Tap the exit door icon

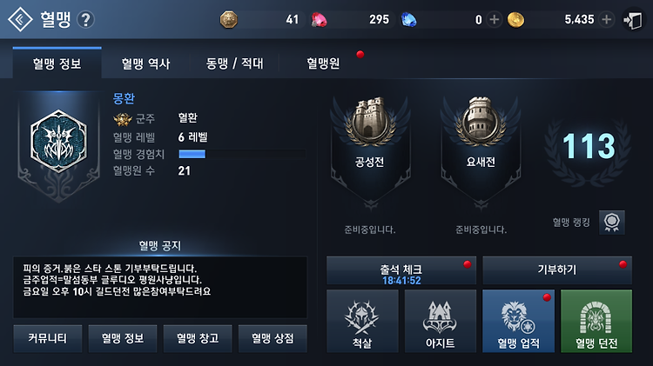click(x=633, y=20)
